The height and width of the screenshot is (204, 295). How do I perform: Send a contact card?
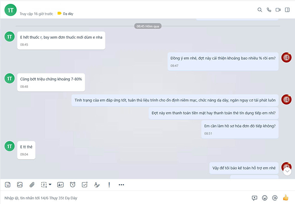60,185
